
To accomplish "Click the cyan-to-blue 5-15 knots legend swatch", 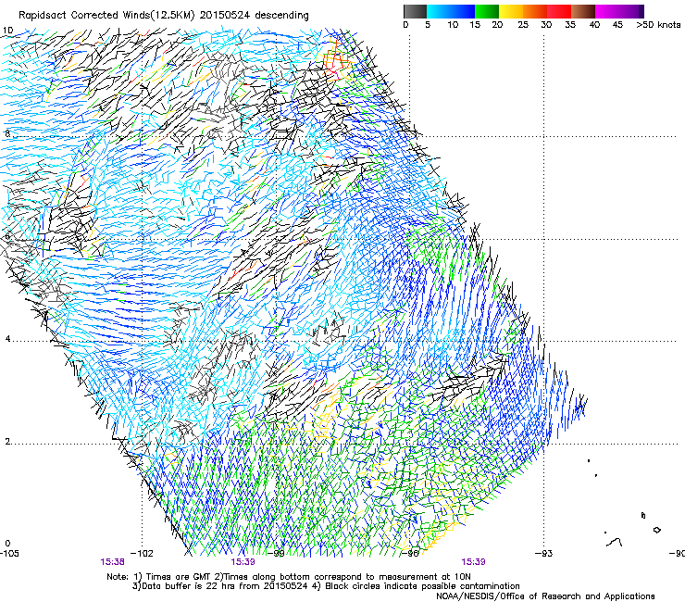I will click(x=451, y=11).
